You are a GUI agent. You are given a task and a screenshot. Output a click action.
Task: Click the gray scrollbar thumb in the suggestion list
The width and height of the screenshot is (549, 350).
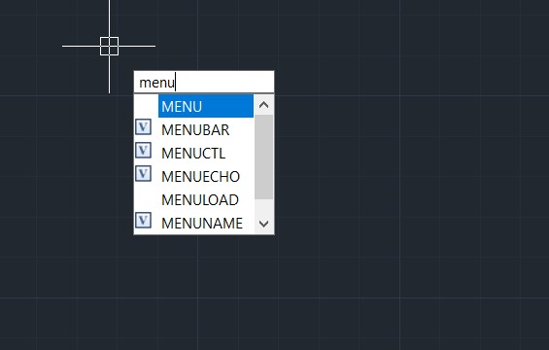[x=264, y=157]
